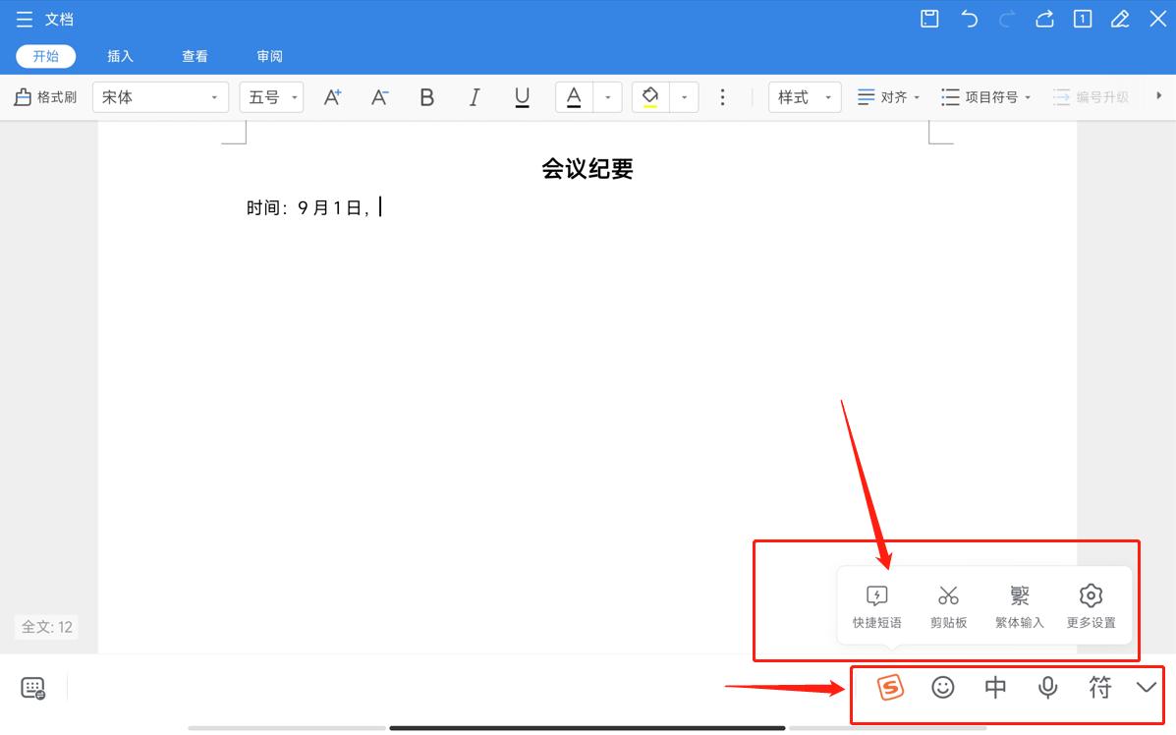This screenshot has width=1176, height=735.
Task: Switch to the 插入 ribbon tab
Action: [120, 56]
